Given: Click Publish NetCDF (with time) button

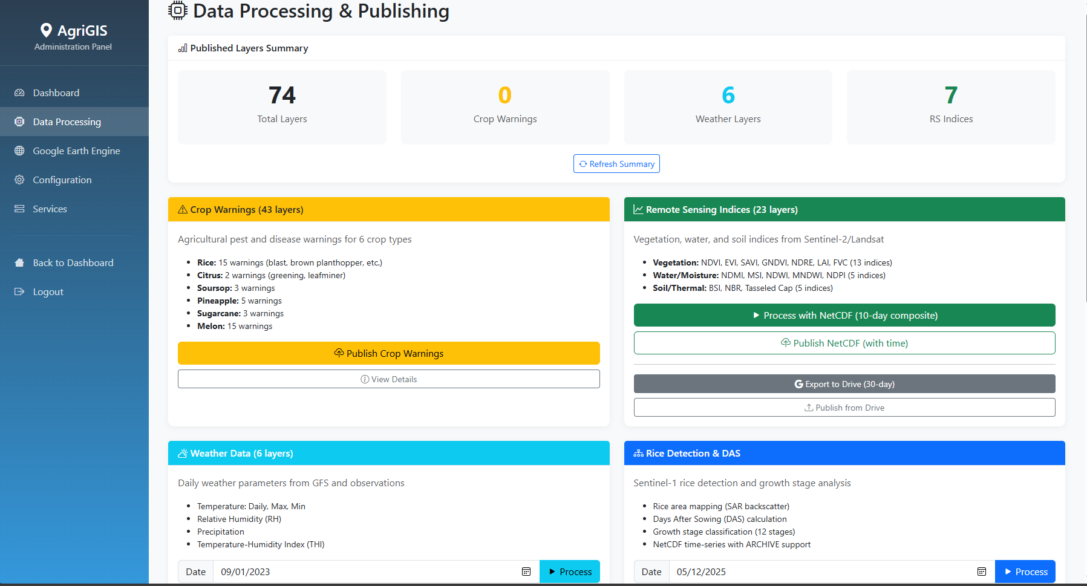Looking at the screenshot, I should 844,343.
